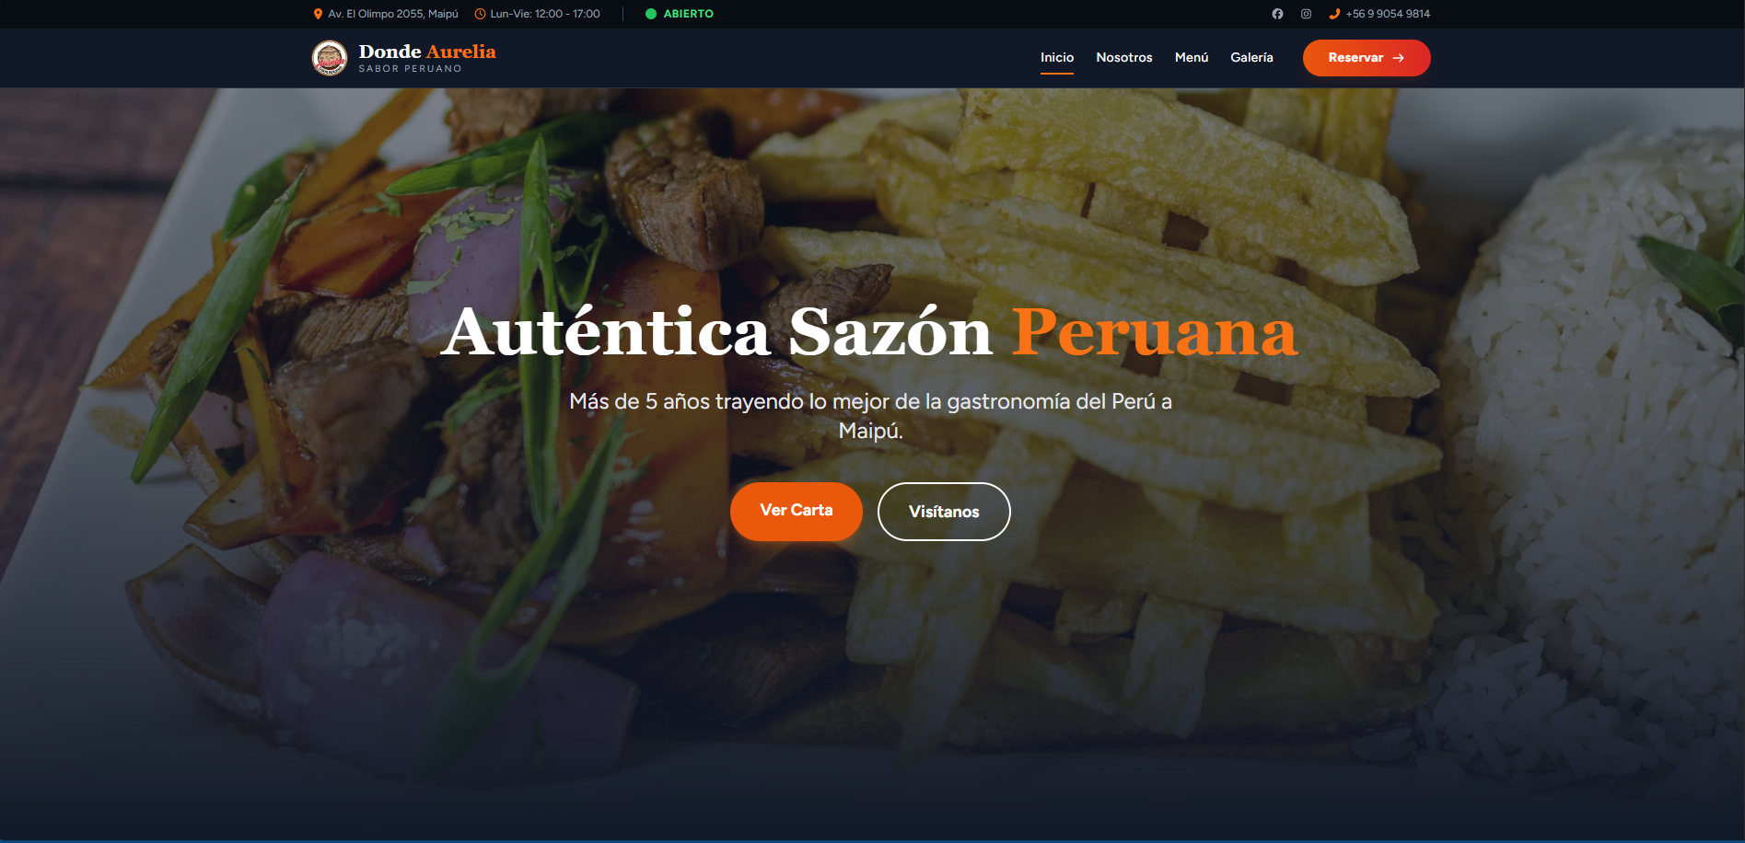Click the Donde Aurelia round logo
This screenshot has height=843, width=1745.
(330, 58)
